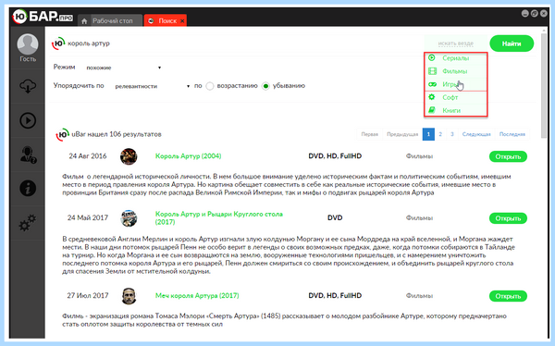555x346 pixels.
Task: Click the Сериалы play-circle icon
Action: coord(431,57)
